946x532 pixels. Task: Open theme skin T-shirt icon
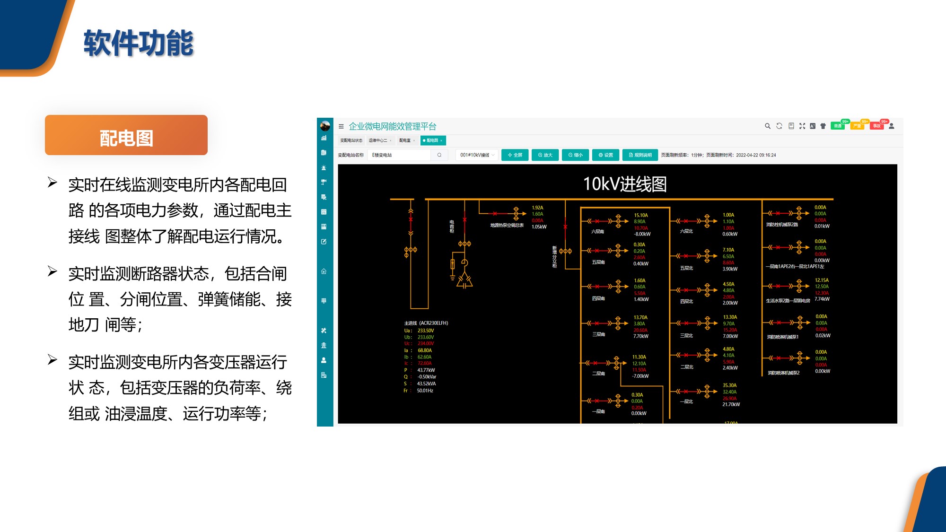click(823, 126)
